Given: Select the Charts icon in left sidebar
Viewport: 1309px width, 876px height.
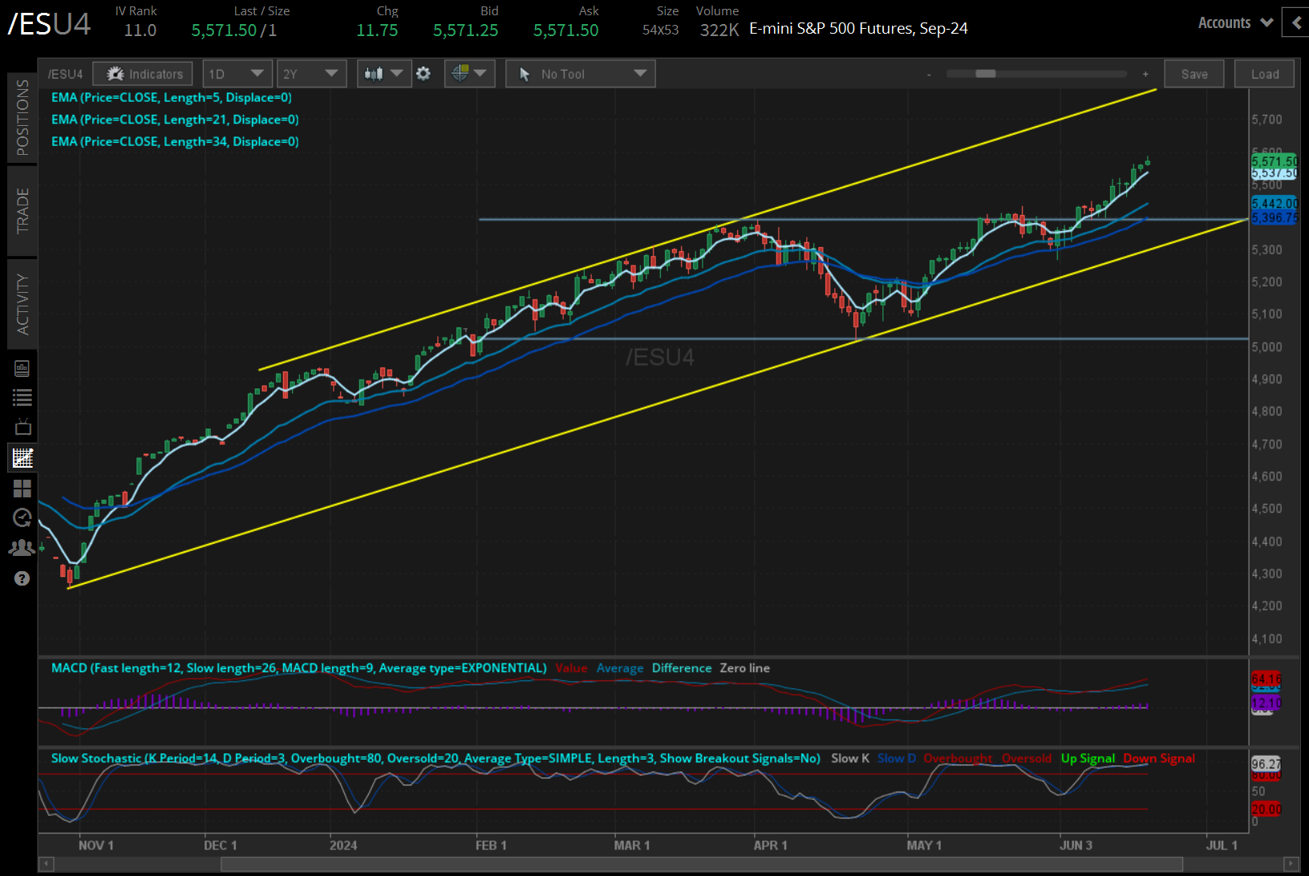Looking at the screenshot, I should (22, 457).
